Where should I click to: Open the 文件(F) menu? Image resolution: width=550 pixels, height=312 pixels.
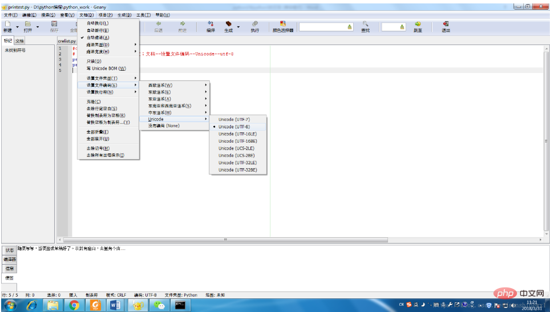[x=10, y=15]
